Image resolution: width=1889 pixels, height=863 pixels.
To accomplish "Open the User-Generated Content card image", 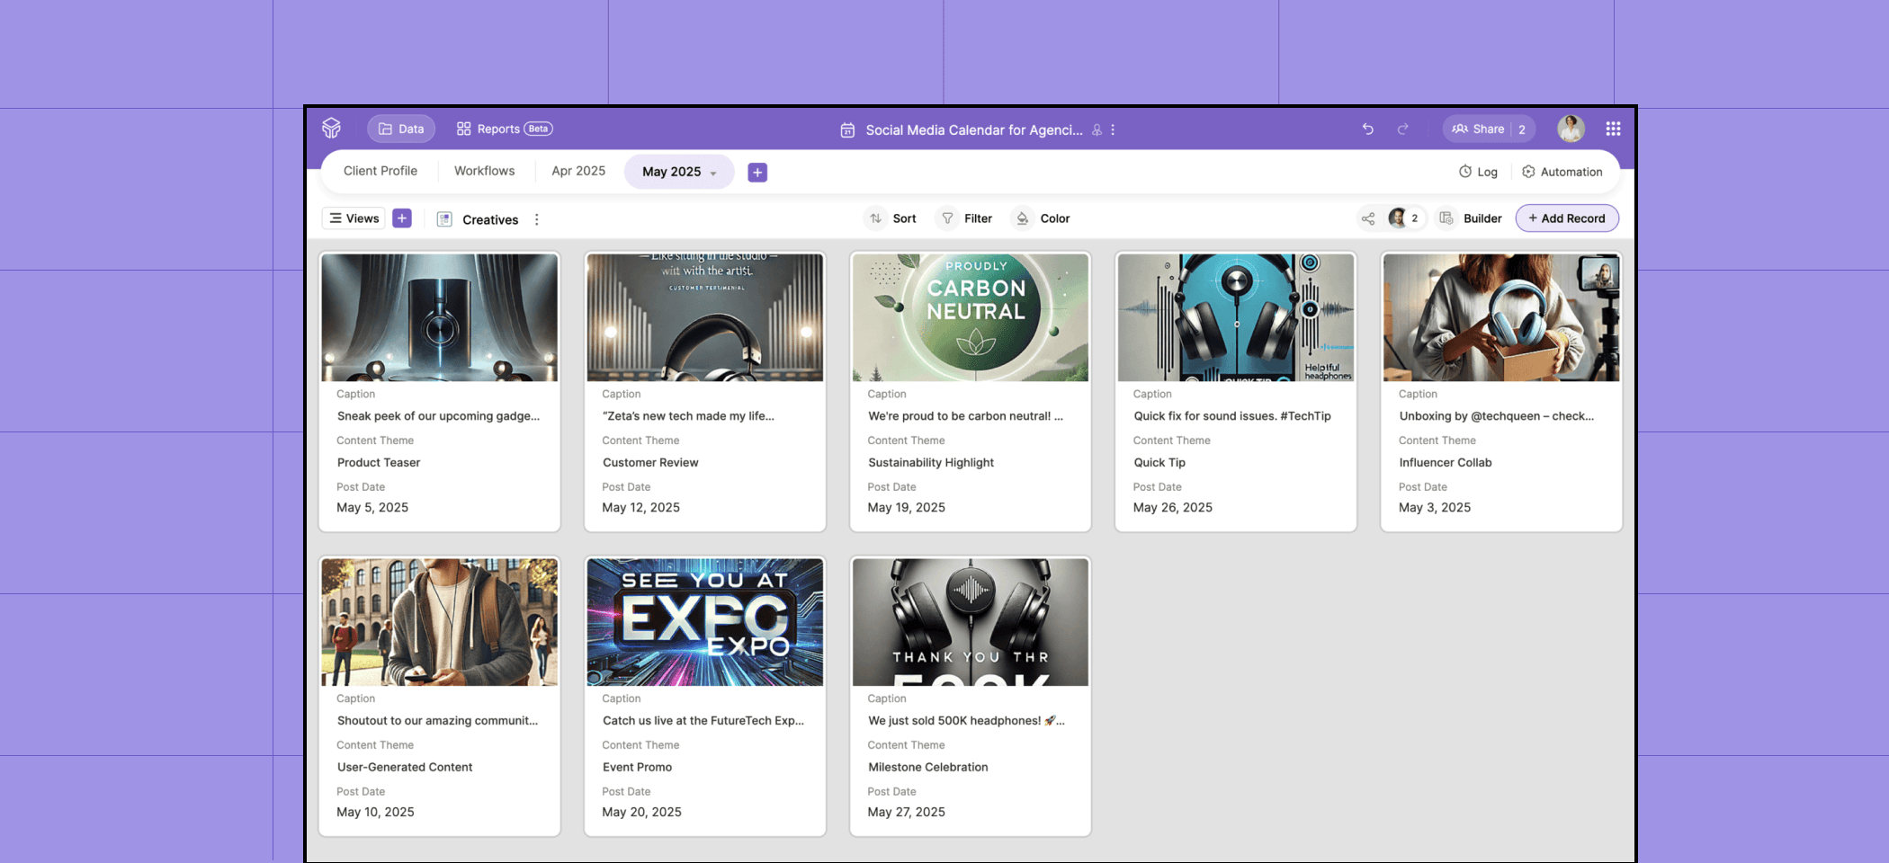I will pyautogui.click(x=440, y=622).
